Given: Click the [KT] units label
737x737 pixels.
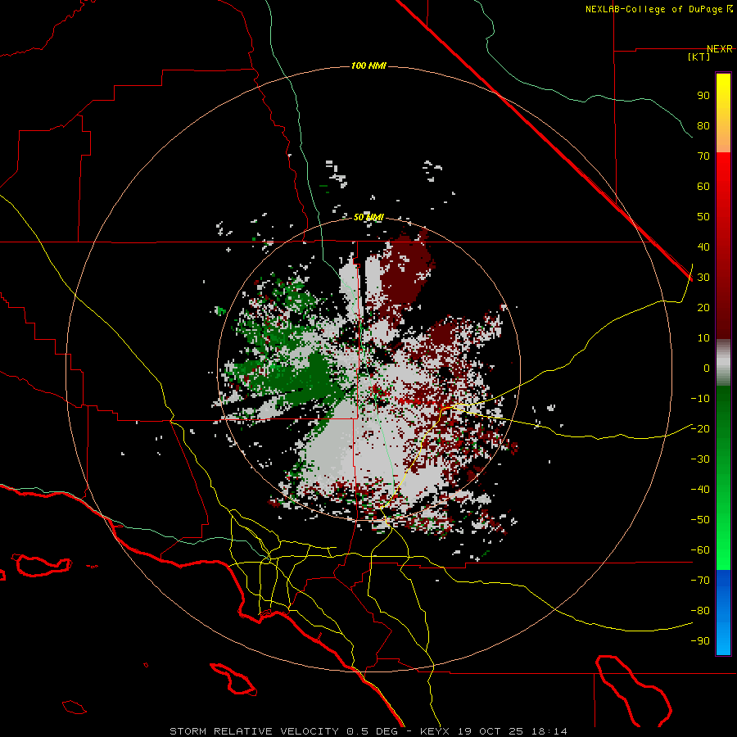Looking at the screenshot, I should click(699, 57).
